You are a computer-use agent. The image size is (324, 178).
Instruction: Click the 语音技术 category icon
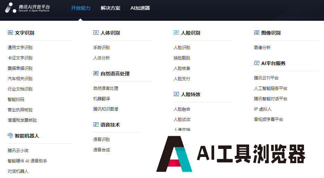96,124
